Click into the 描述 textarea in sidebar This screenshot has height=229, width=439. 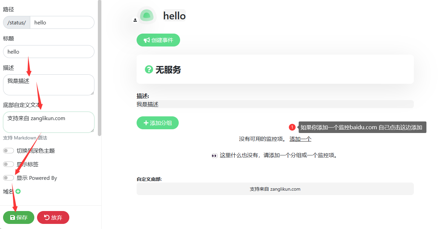tap(49, 85)
